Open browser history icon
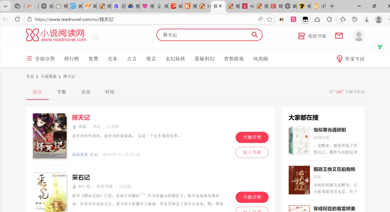 (355, 19)
